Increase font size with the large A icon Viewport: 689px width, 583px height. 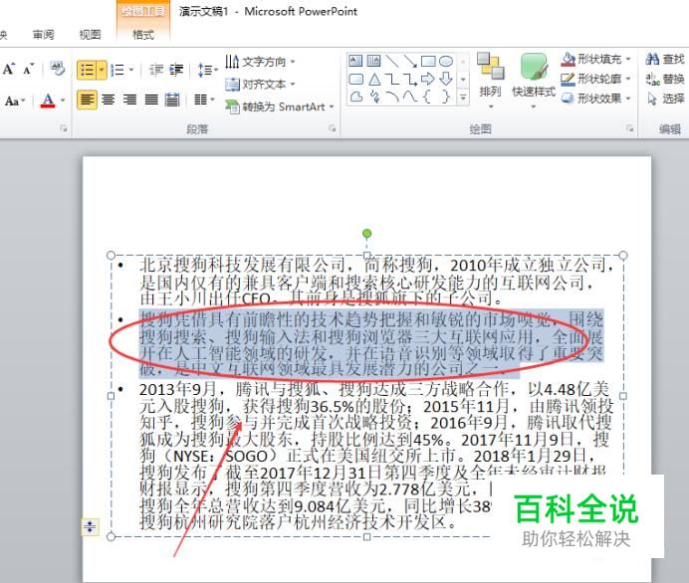point(9,69)
